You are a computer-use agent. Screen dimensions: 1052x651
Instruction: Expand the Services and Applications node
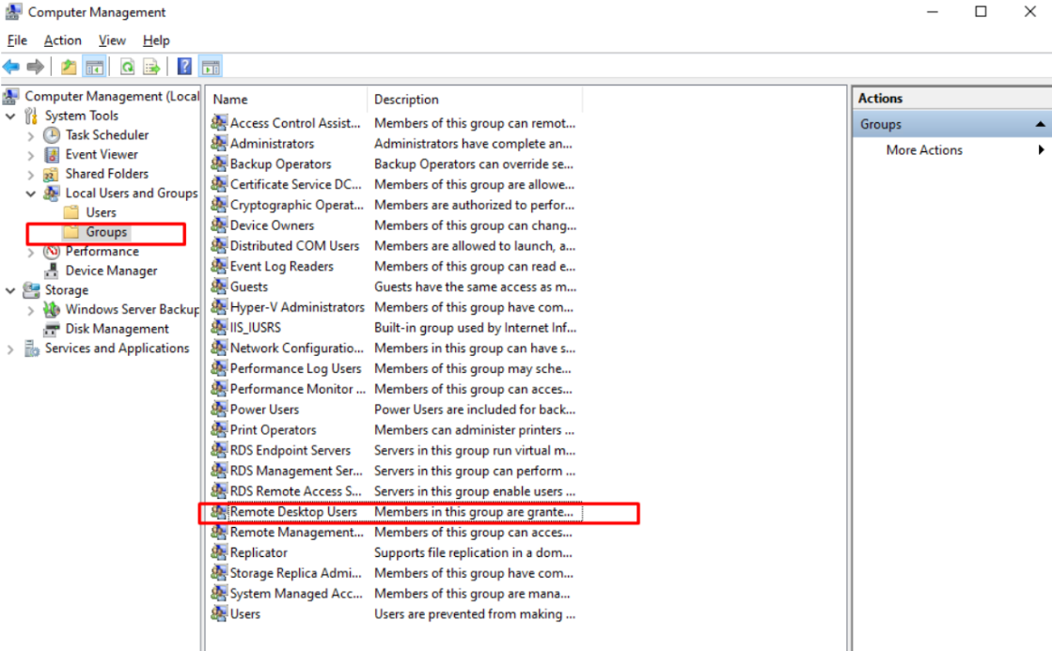click(8, 348)
